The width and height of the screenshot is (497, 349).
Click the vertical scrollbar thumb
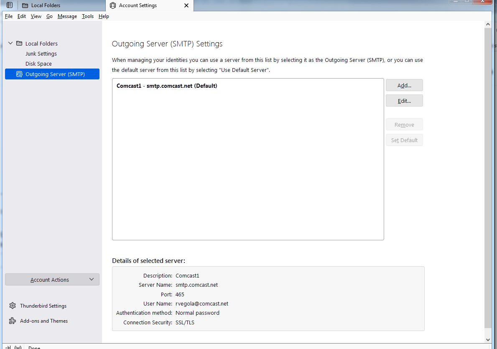488,178
